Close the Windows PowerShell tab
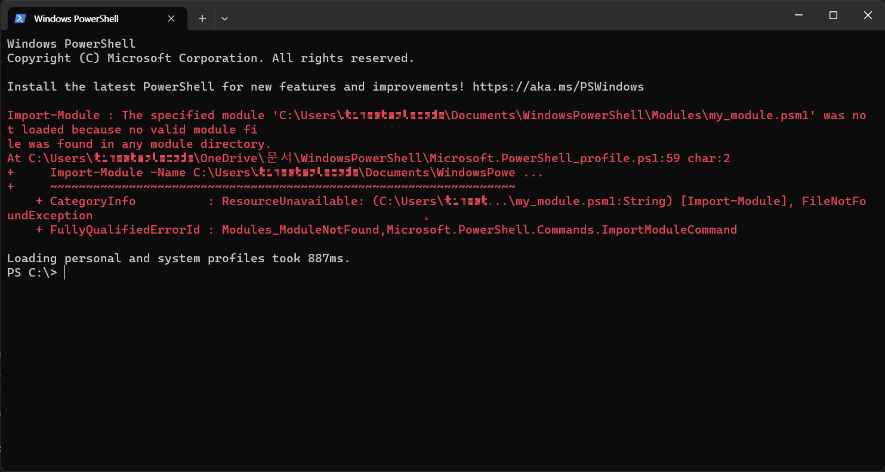This screenshot has height=472, width=885. click(171, 18)
